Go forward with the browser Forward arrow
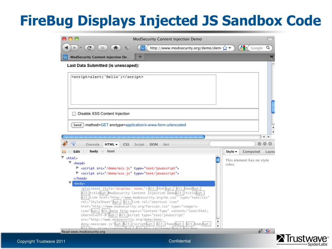 [x=75, y=48]
